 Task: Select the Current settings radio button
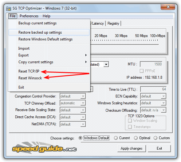(x=116, y=138)
